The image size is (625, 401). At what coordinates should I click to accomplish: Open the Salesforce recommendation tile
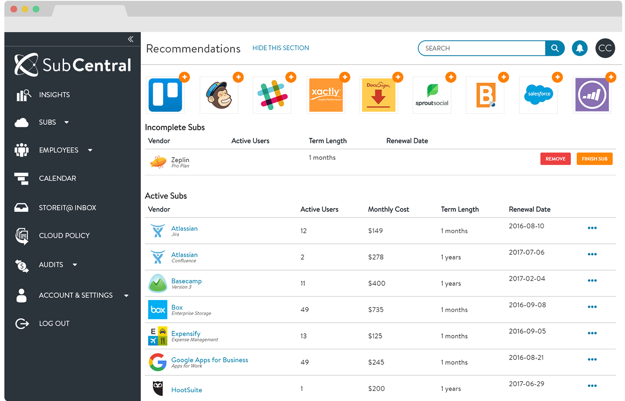(538, 95)
